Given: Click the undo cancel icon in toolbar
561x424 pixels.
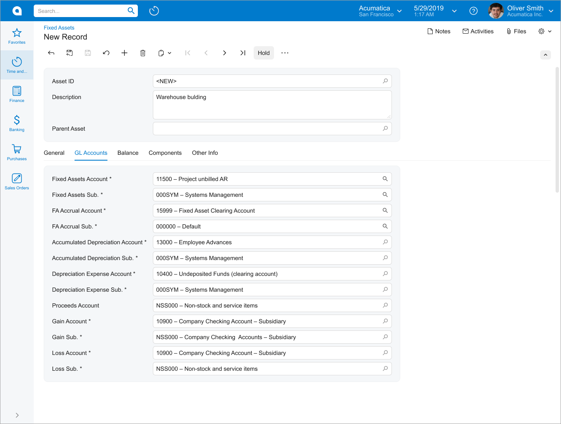Looking at the screenshot, I should 106,53.
